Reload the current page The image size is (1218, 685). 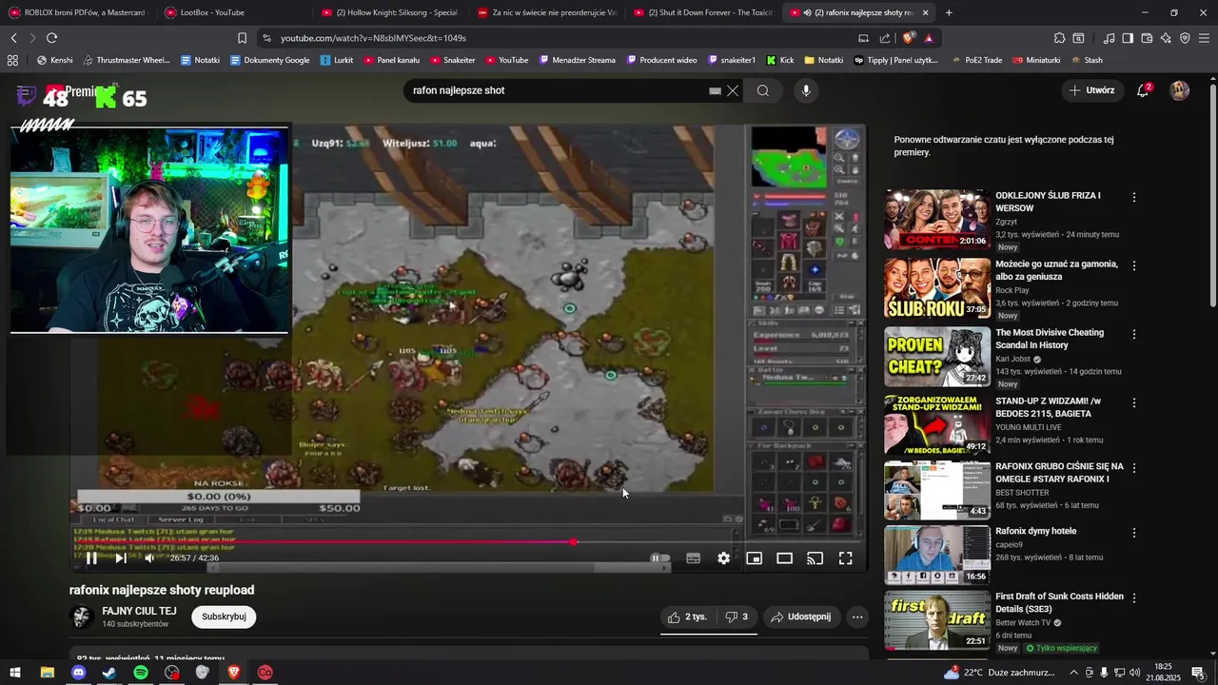51,38
